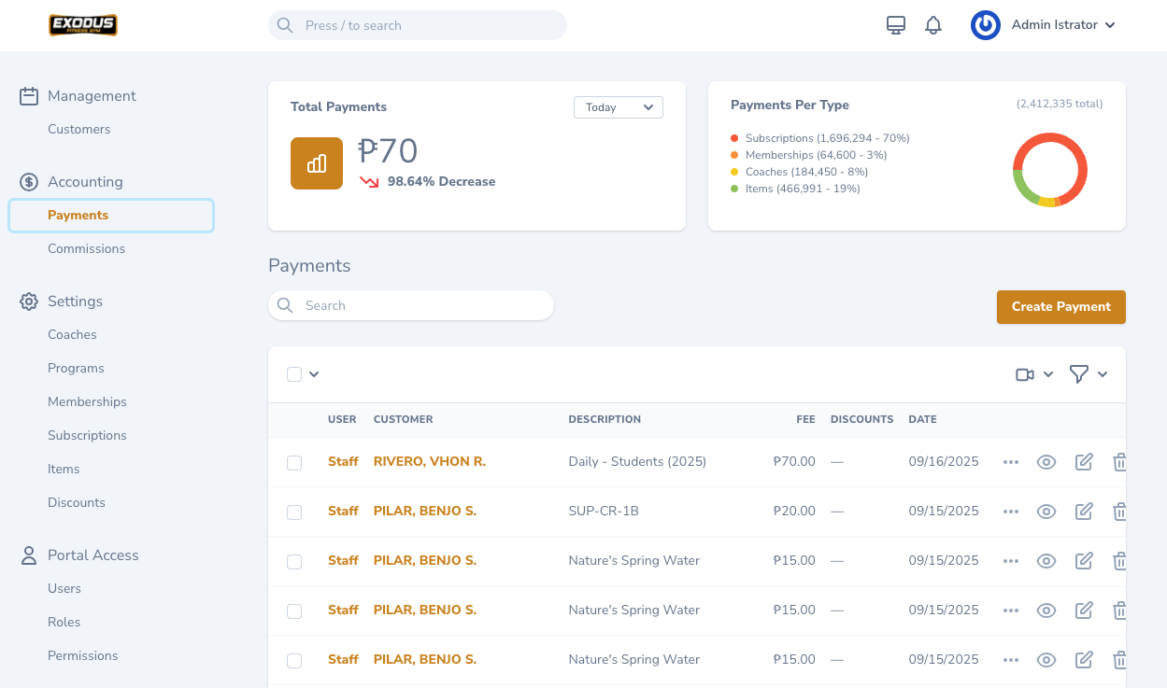This screenshot has height=688, width=1167.
Task: Click the Payments Per Type donut chart
Action: tap(1050, 170)
